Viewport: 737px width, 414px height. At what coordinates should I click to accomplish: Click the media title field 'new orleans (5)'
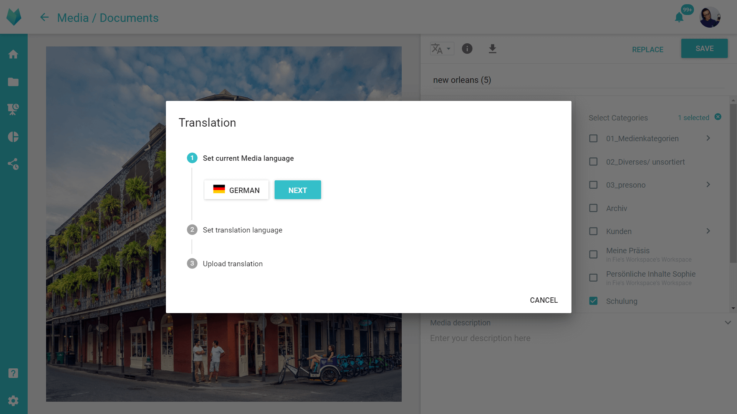[579, 80]
